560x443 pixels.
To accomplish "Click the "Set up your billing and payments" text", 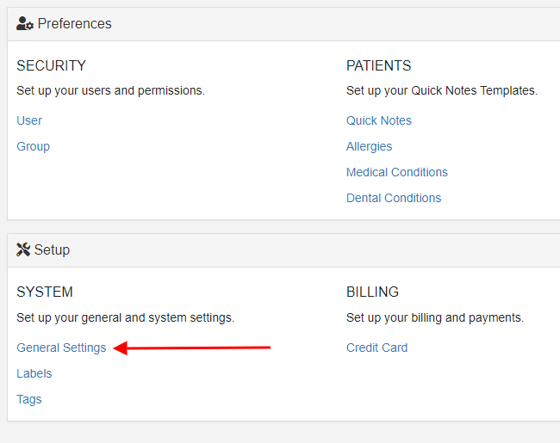I will pos(435,317).
